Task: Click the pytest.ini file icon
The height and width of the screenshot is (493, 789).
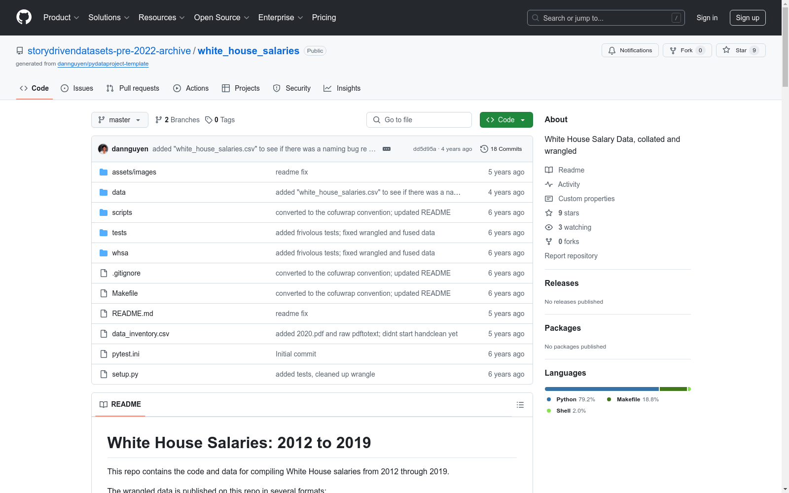Action: (x=104, y=354)
